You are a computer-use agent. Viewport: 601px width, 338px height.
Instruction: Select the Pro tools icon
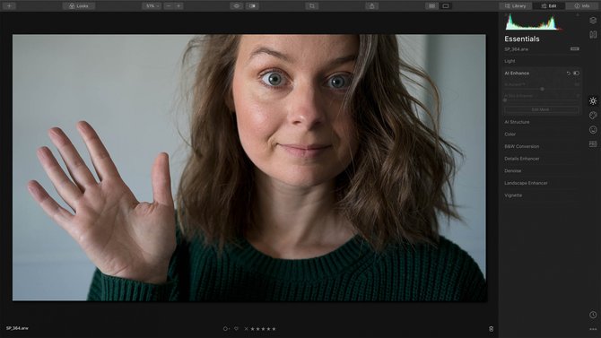(593, 144)
